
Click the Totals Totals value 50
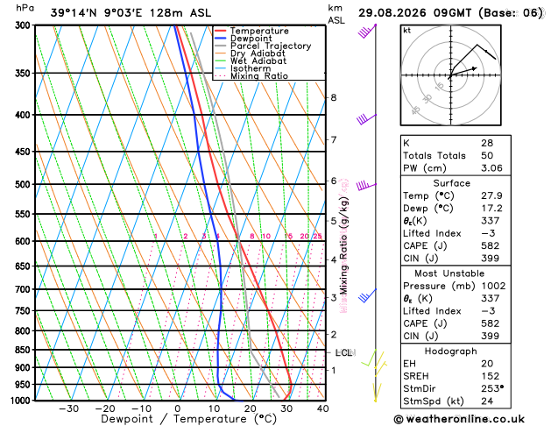coord(487,155)
